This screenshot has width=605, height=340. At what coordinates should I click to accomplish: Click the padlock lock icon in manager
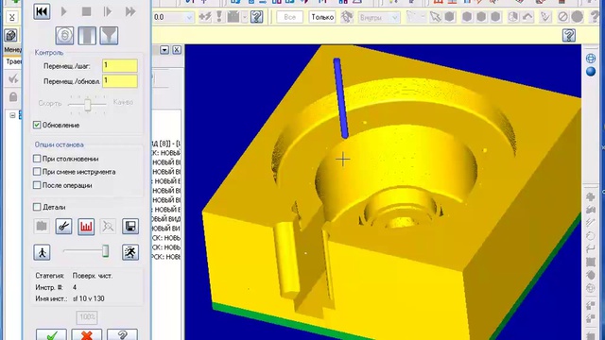(13, 96)
